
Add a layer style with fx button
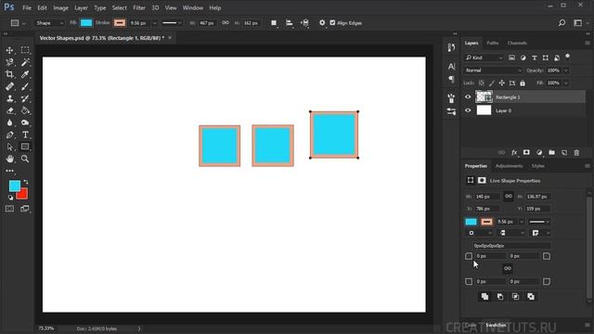coord(514,152)
